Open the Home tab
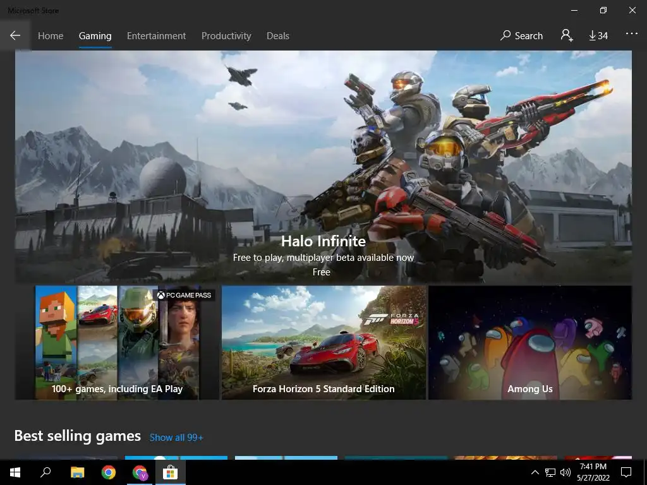Viewport: 647px width, 485px height. pyautogui.click(x=51, y=36)
